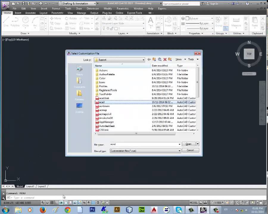Screen dimensions: 268x214
Task: Click the Group tool in Groups panel
Action: pyautogui.click(x=219, y=22)
